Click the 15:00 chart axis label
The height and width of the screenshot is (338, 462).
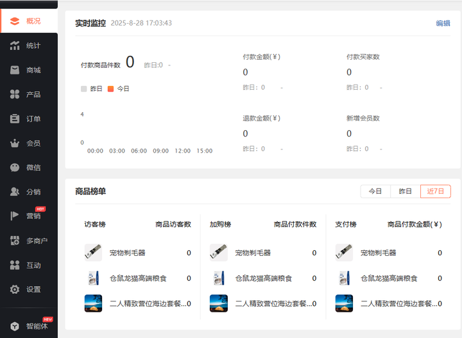205,151
